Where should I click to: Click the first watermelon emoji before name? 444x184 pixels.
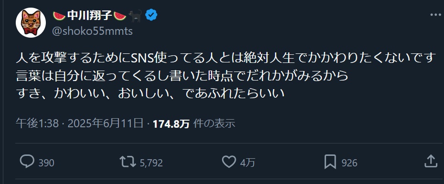(x=59, y=16)
